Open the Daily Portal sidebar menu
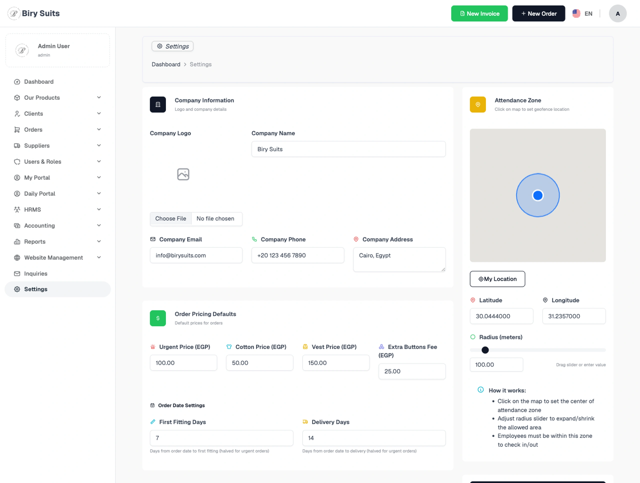The width and height of the screenshot is (640, 483). (57, 194)
